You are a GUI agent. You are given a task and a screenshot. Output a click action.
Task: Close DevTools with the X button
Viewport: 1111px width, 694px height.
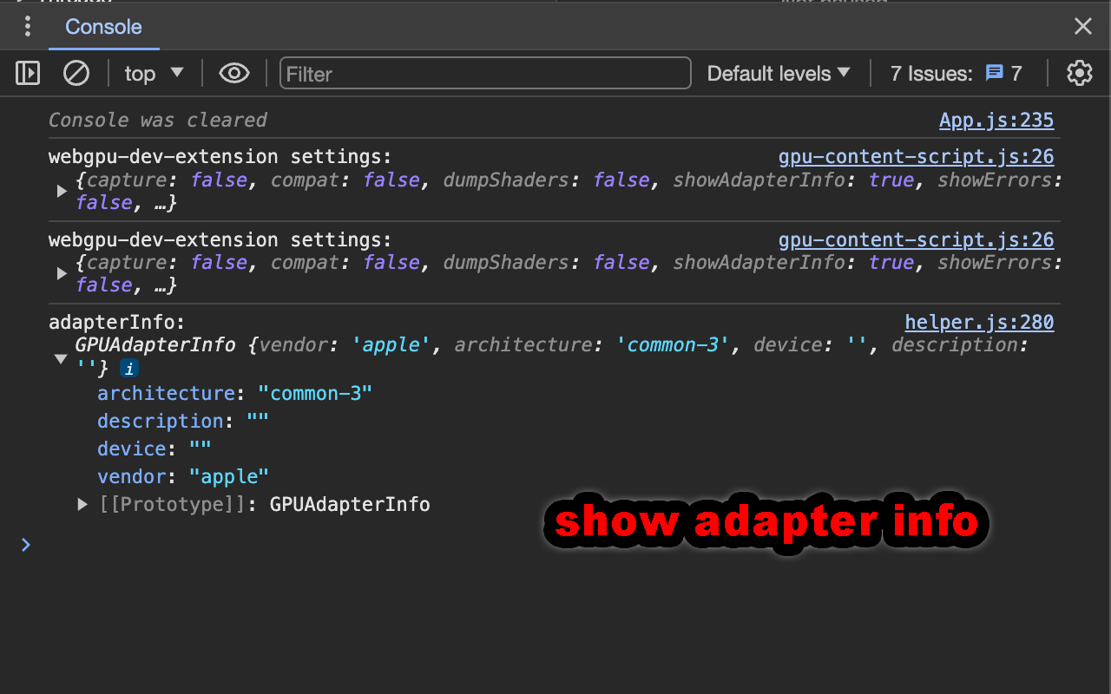click(1082, 26)
